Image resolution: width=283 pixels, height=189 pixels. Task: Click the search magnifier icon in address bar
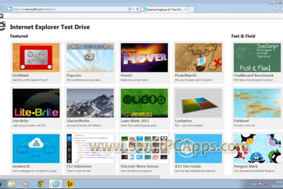(x=130, y=9)
